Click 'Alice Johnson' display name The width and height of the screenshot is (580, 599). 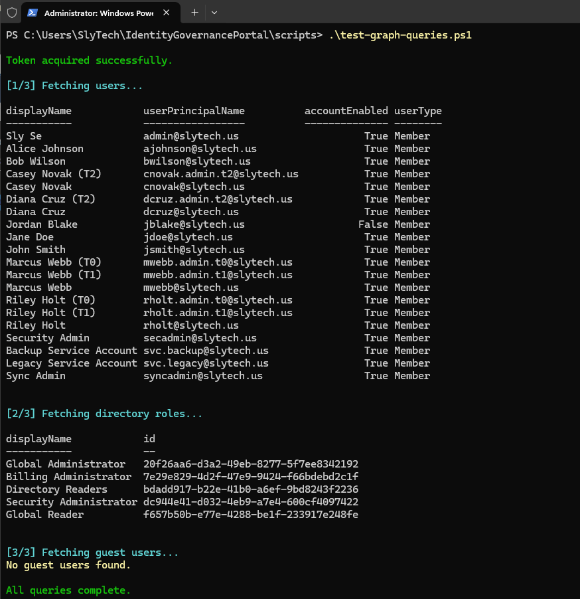[x=44, y=149]
